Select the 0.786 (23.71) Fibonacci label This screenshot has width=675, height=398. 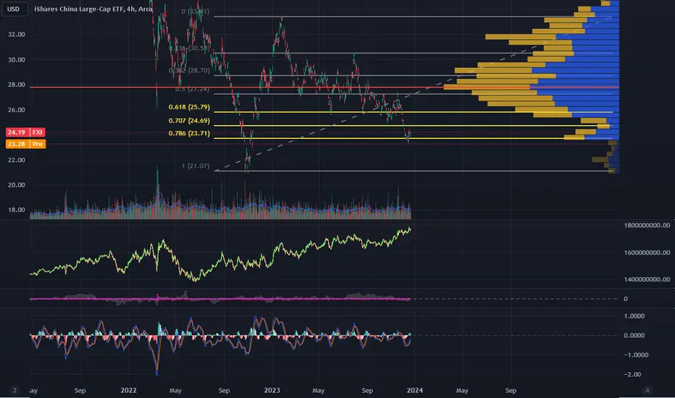point(189,133)
